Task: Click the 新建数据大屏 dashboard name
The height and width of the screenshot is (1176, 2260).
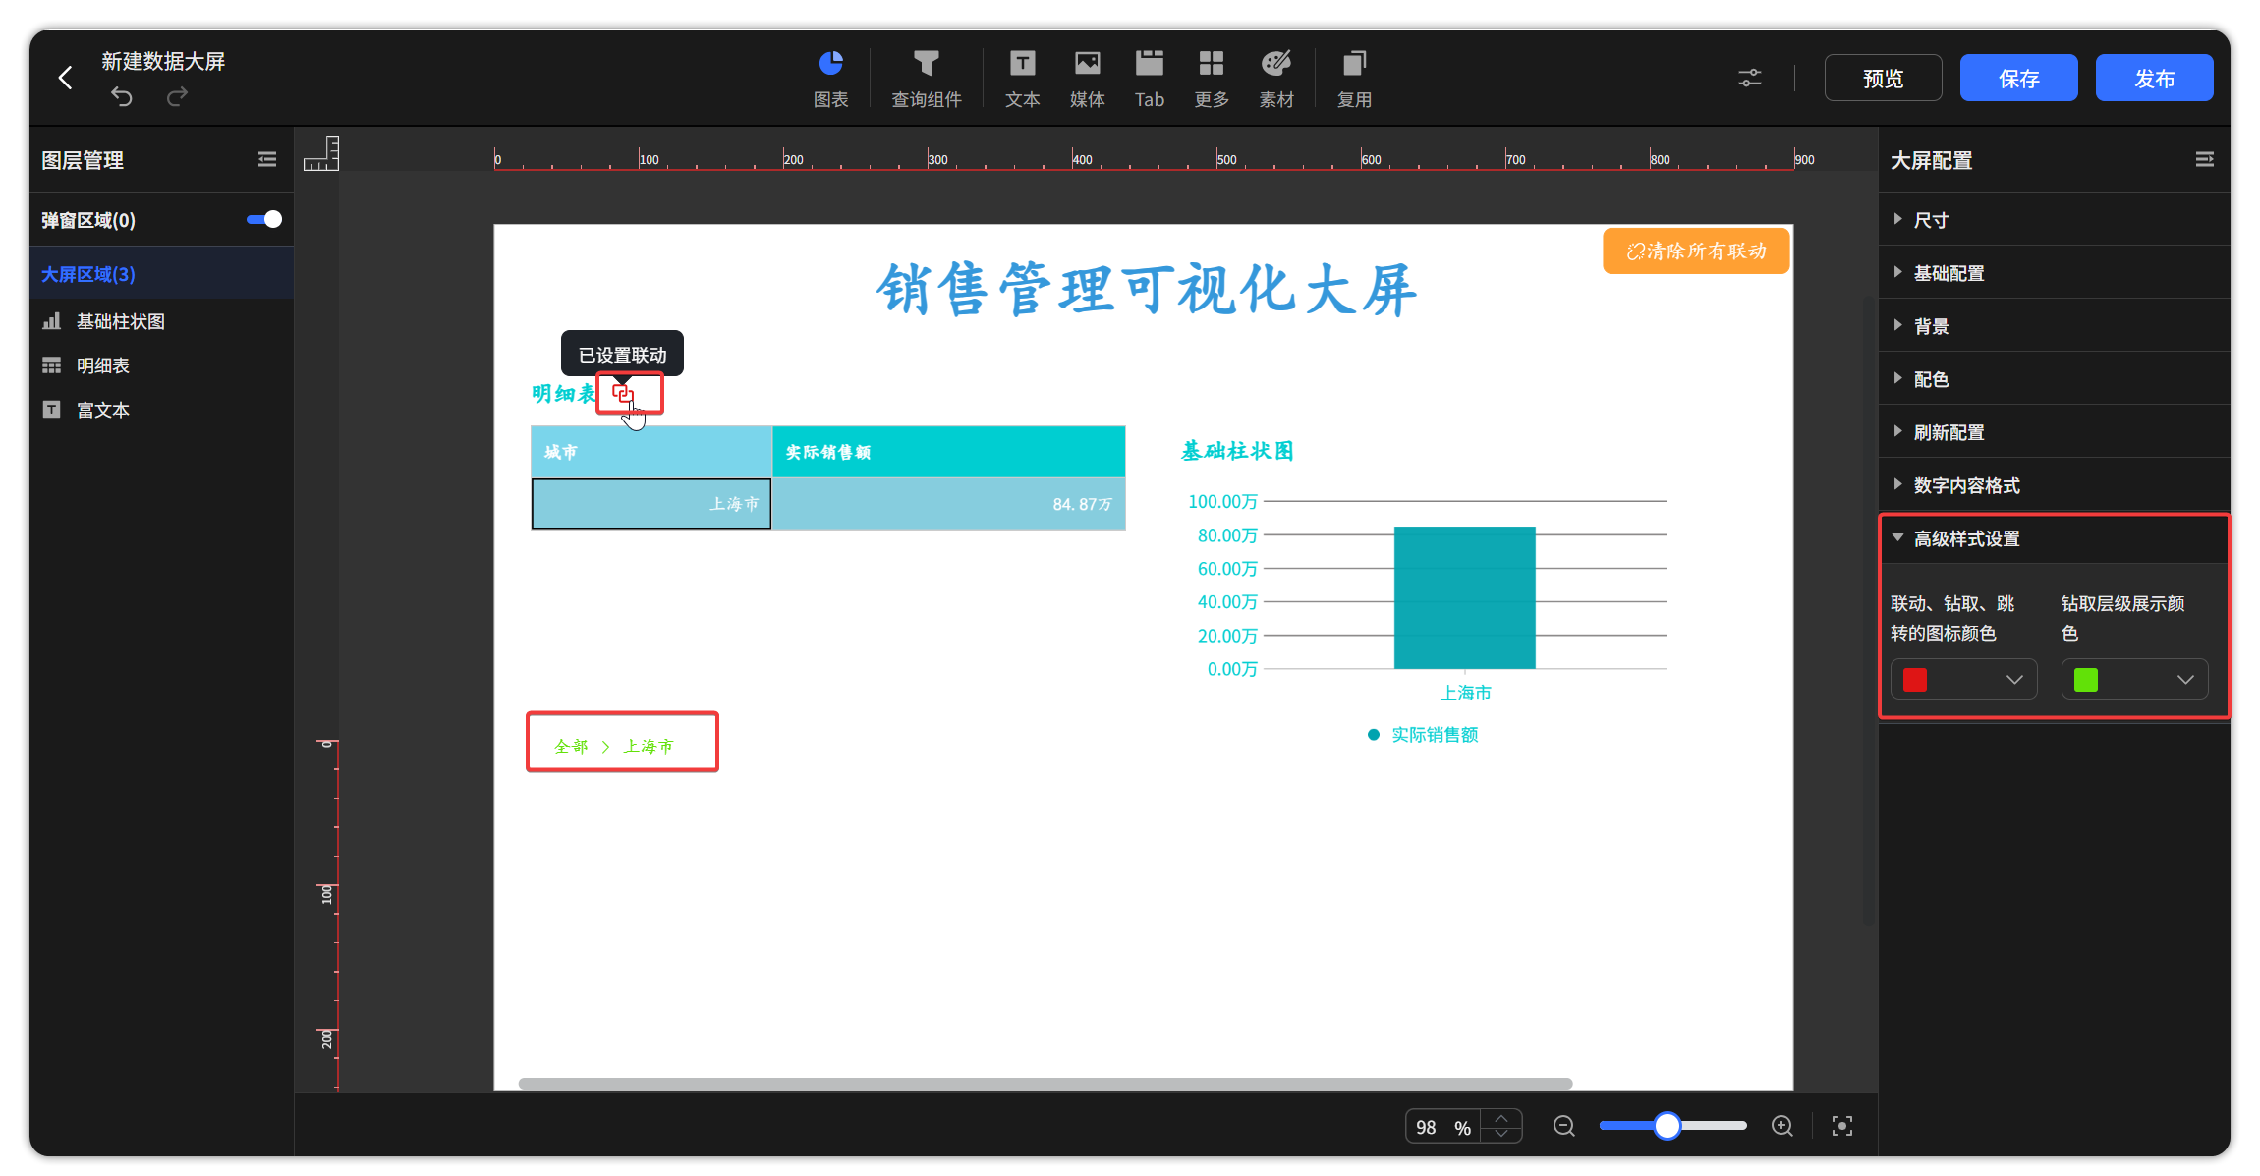Action: (163, 61)
